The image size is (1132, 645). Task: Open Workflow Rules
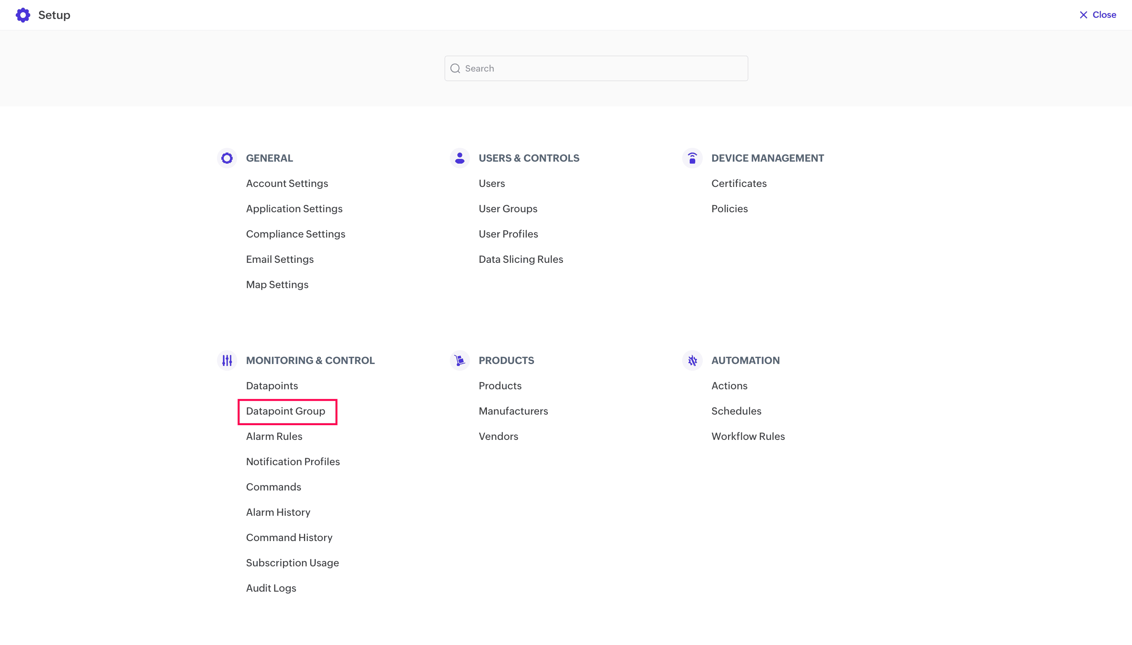[x=747, y=436]
